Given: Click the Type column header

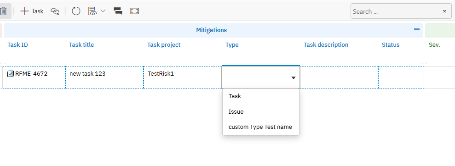Looking at the screenshot, I should 232,45.
